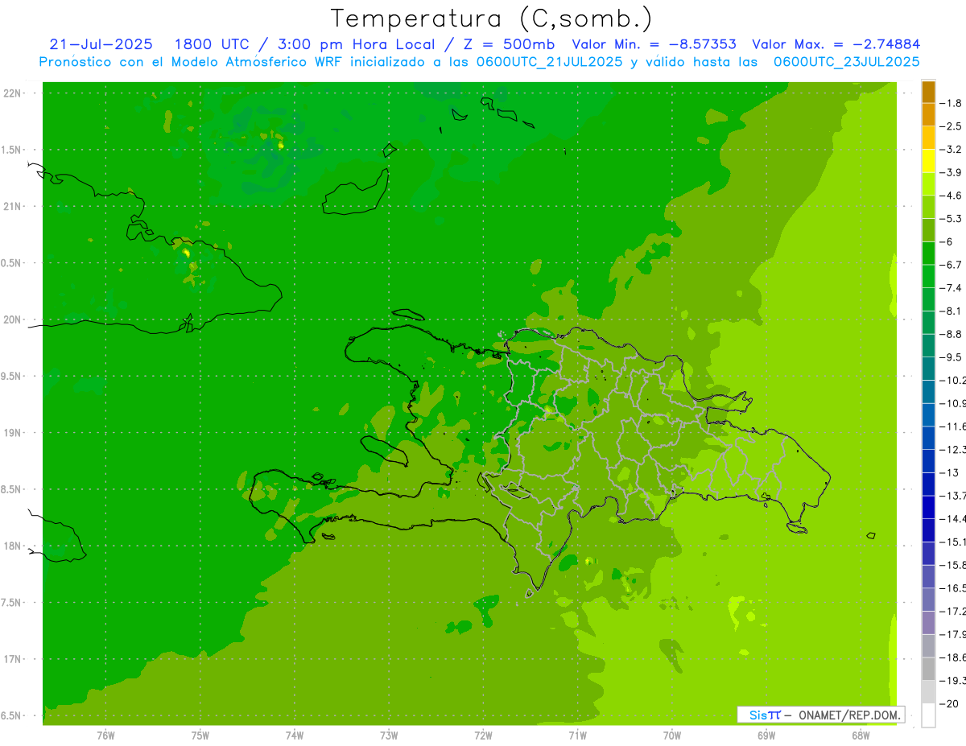
Task: Click the '21N' latitude label
Action: [12, 207]
